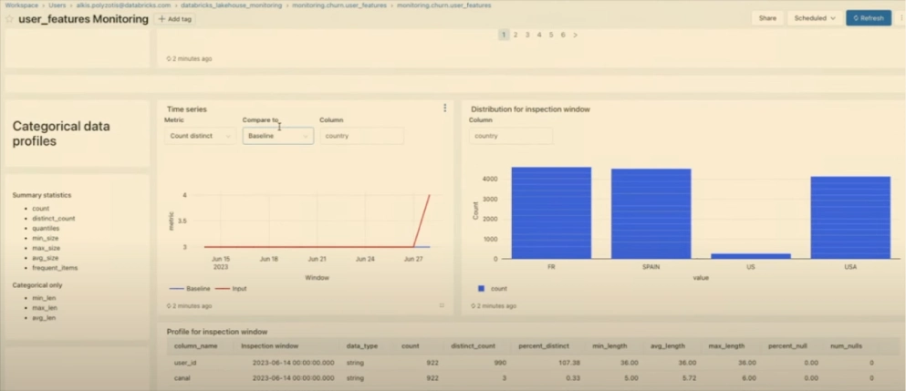Click avg_len in Categorical only list
Image resolution: width=906 pixels, height=391 pixels.
[44, 318]
